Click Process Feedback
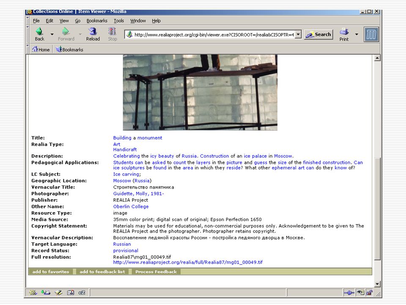This screenshot has height=305, width=406. (156, 272)
